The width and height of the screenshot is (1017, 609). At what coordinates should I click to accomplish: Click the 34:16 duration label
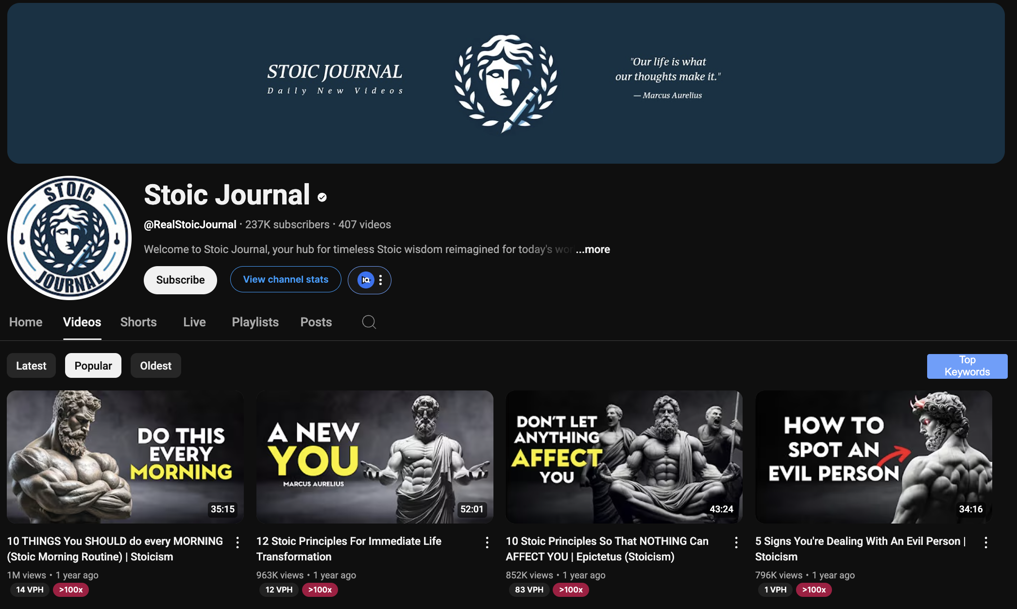tap(970, 509)
